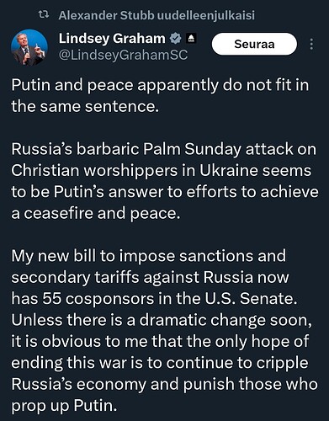Open the three-dot more options menu
Image resolution: width=329 pixels, height=421 pixels.
click(x=311, y=44)
